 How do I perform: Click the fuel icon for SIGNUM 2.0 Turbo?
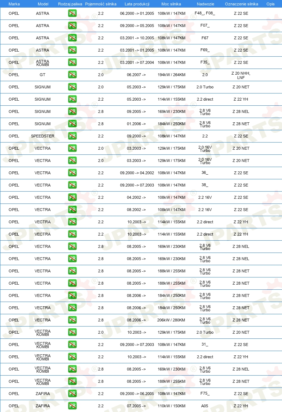[x=72, y=87]
